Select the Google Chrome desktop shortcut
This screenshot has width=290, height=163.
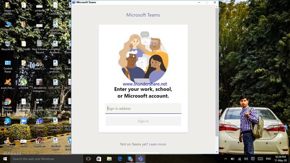(x=8, y=105)
